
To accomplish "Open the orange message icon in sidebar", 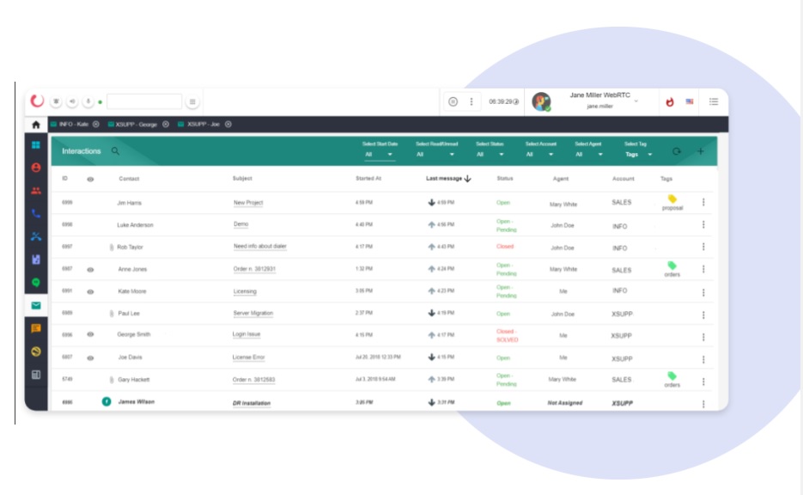I will 36,328.
